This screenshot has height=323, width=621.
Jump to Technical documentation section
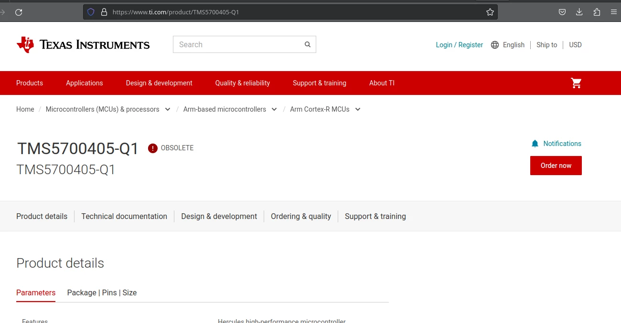124,216
